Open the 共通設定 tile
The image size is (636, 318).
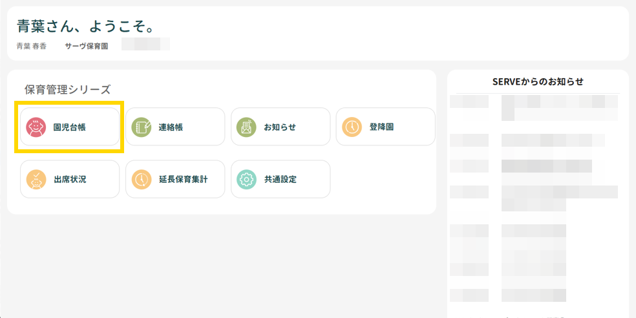click(280, 179)
